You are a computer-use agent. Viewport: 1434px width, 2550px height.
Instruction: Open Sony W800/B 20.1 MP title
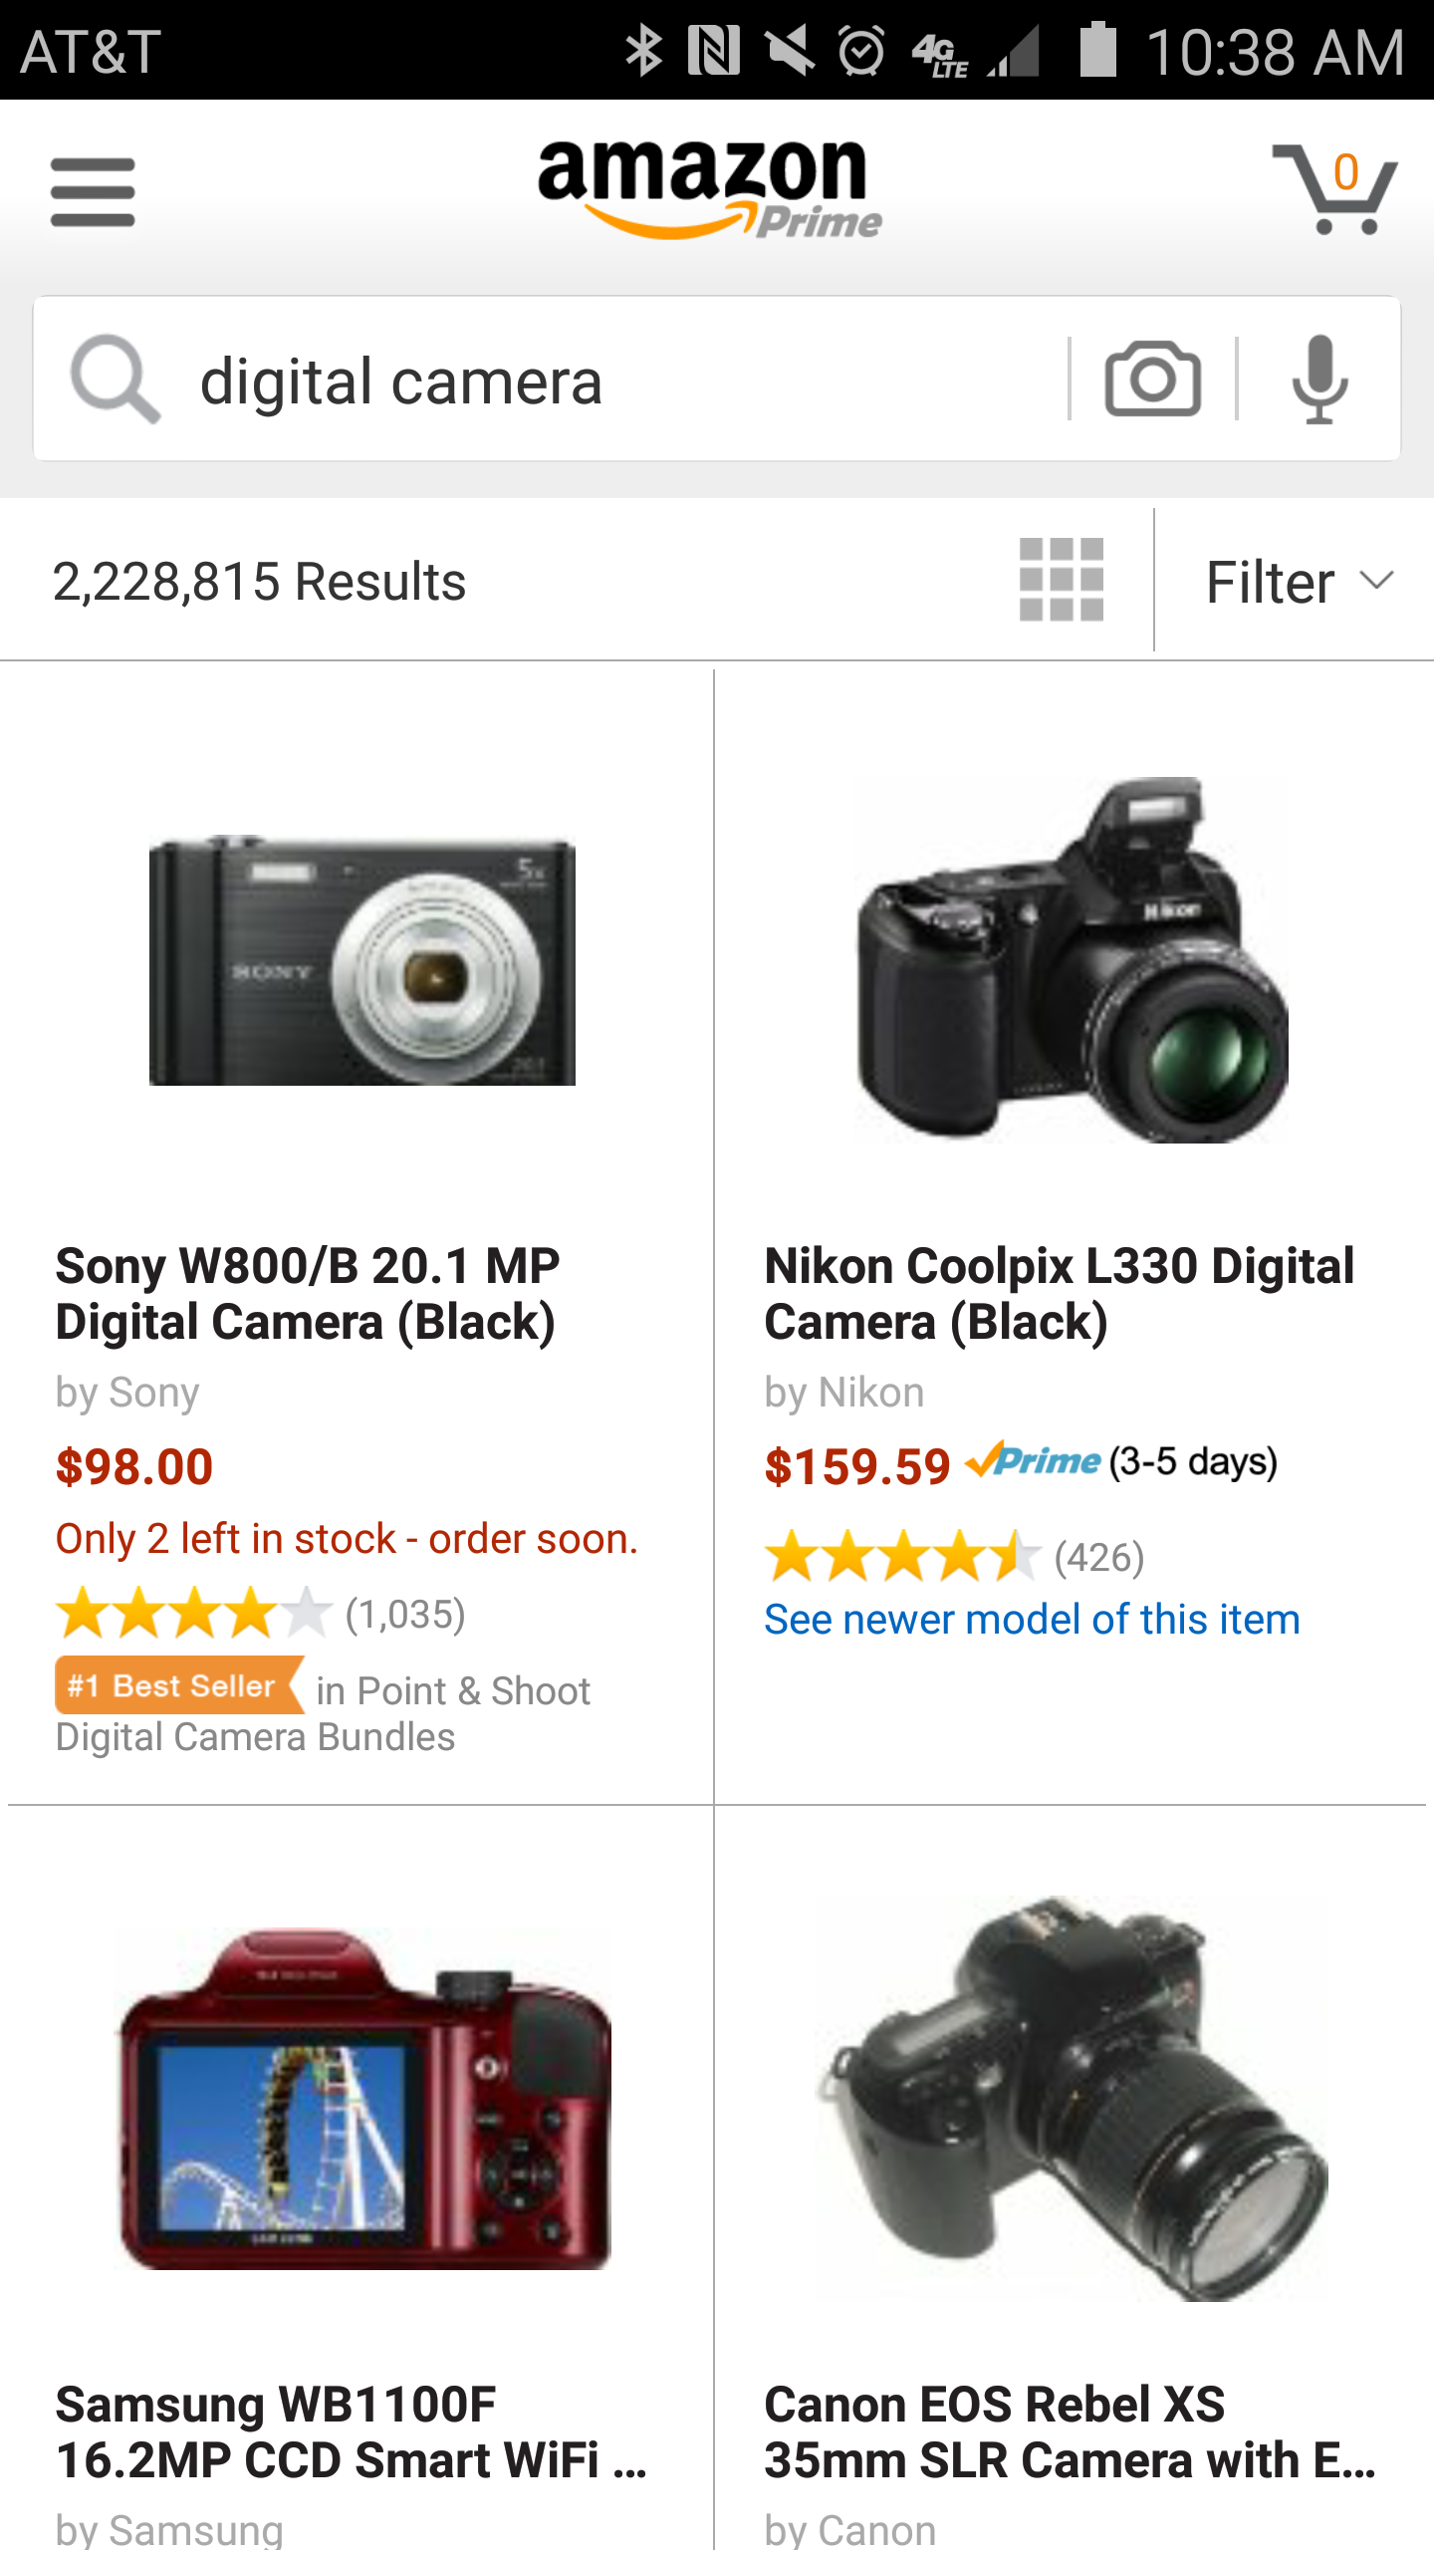pos(307,1294)
